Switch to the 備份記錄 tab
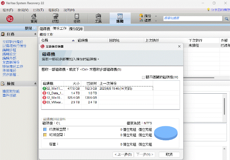Viewport: 230px width, 160px height. (x=76, y=29)
